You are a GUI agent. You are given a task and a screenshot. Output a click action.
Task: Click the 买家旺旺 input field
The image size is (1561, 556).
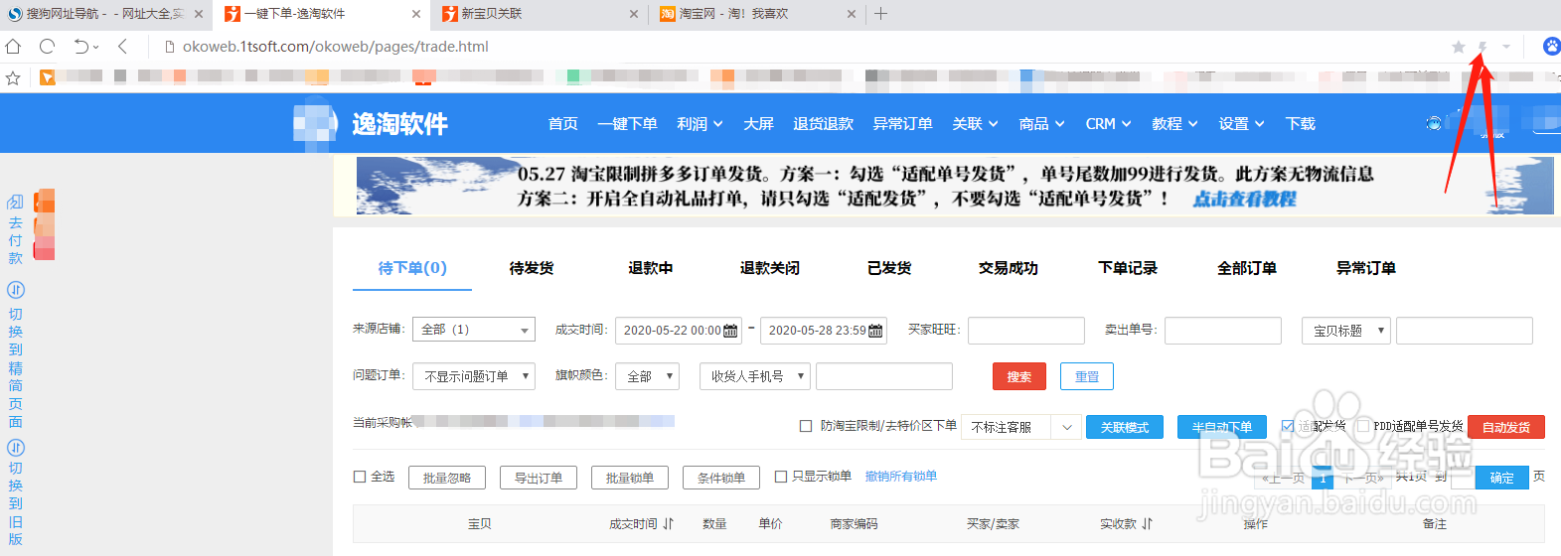click(1026, 331)
